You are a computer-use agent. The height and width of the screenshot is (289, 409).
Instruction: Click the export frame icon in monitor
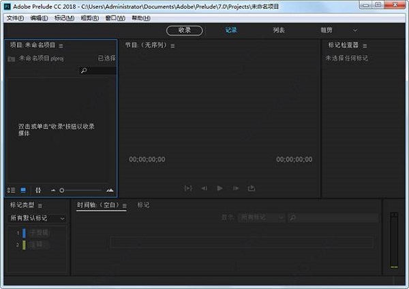[252, 188]
